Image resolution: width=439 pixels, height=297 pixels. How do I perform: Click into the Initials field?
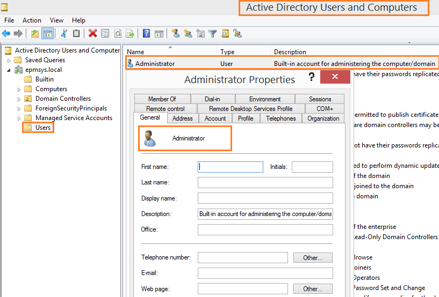coord(312,167)
